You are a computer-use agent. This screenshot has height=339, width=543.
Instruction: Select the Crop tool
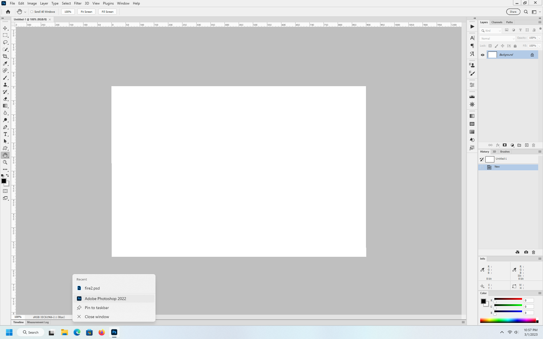[x=5, y=56]
